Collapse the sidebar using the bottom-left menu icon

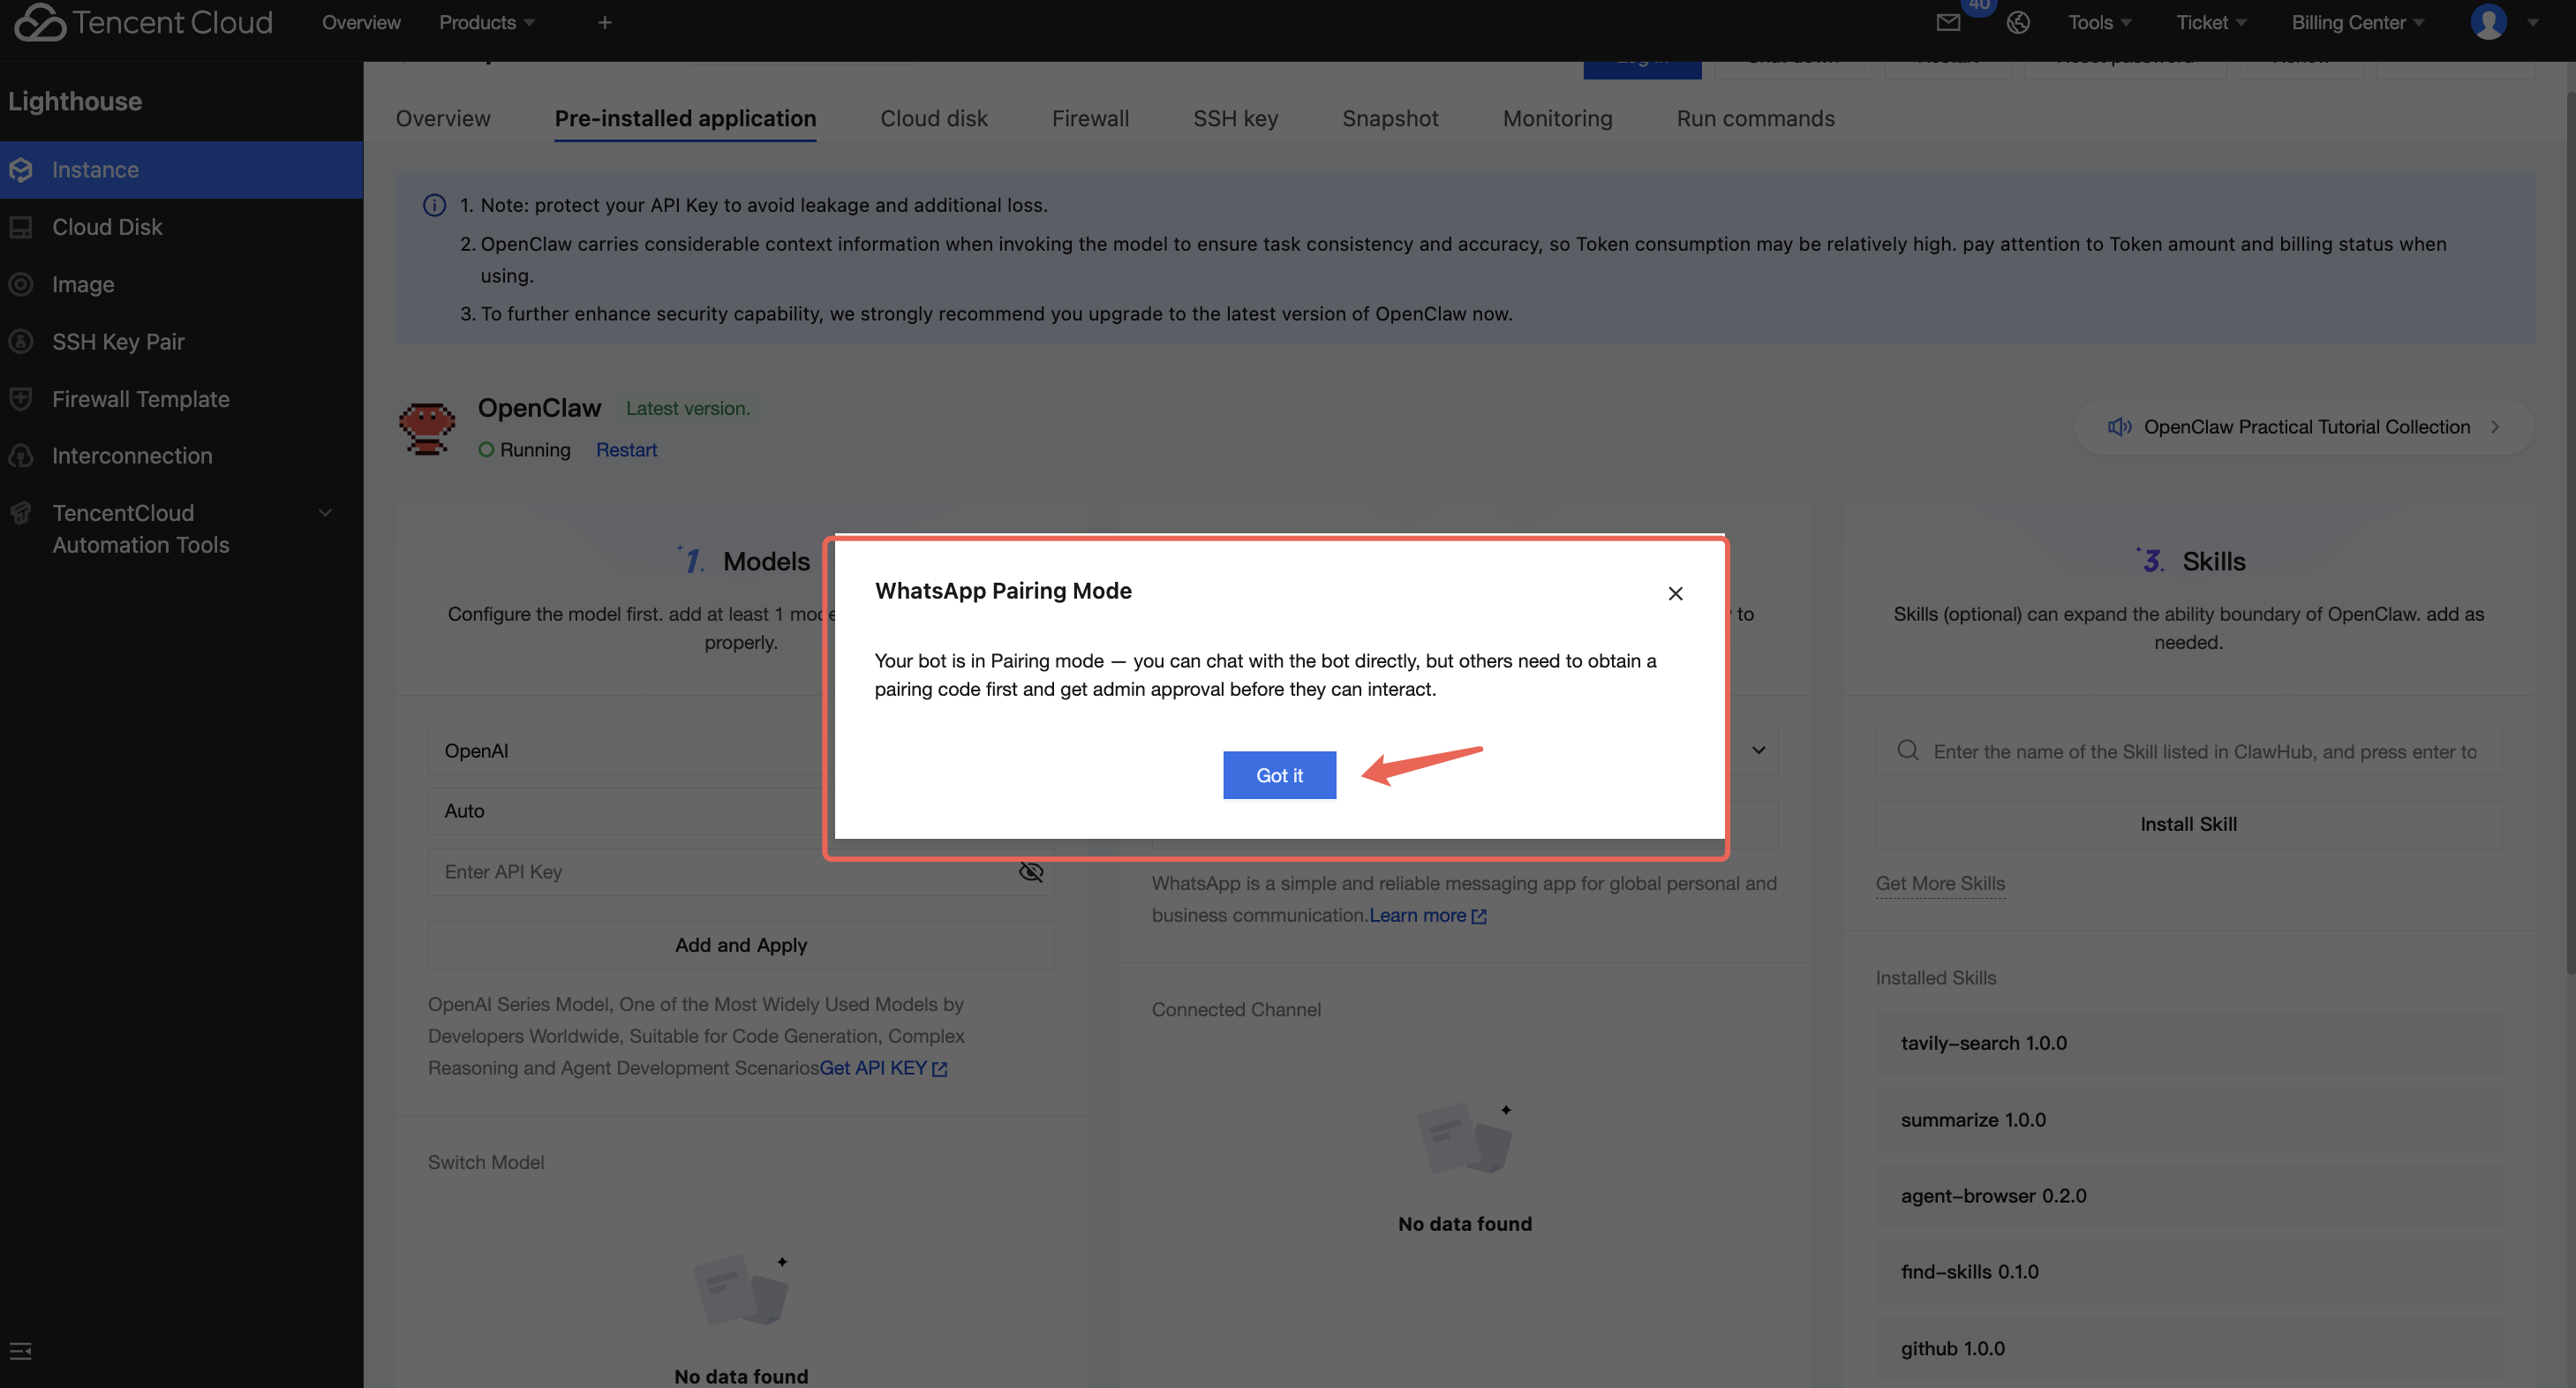[x=20, y=1351]
